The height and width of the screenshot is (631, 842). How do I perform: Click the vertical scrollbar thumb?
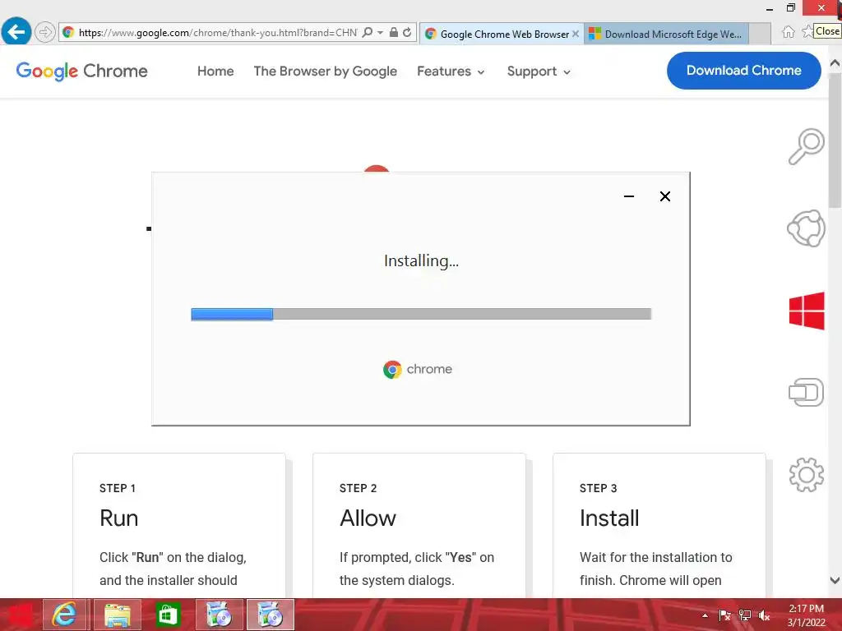835,140
